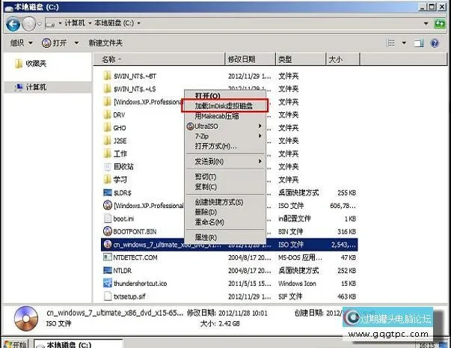Click the help question mark icon
Screen dimensions: 451x348
coord(435,43)
